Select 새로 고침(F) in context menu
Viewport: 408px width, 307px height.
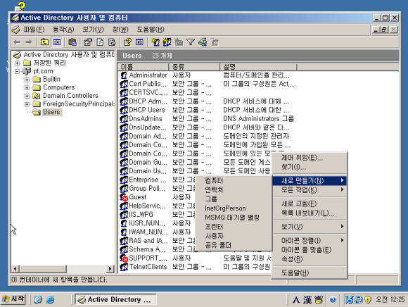coord(310,203)
